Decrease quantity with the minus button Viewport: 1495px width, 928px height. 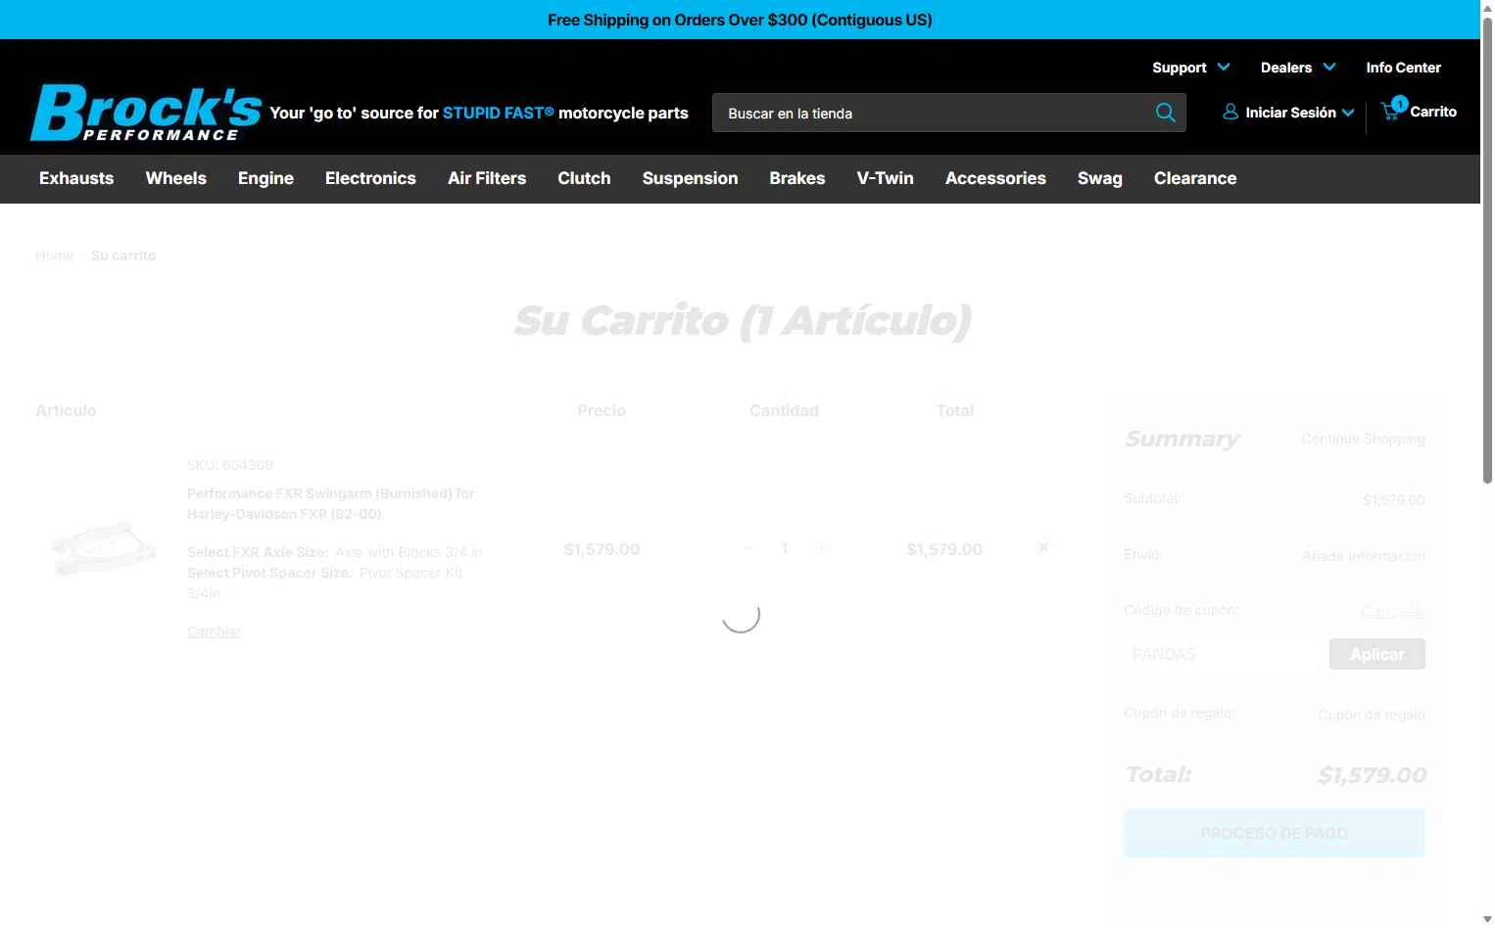pos(748,548)
